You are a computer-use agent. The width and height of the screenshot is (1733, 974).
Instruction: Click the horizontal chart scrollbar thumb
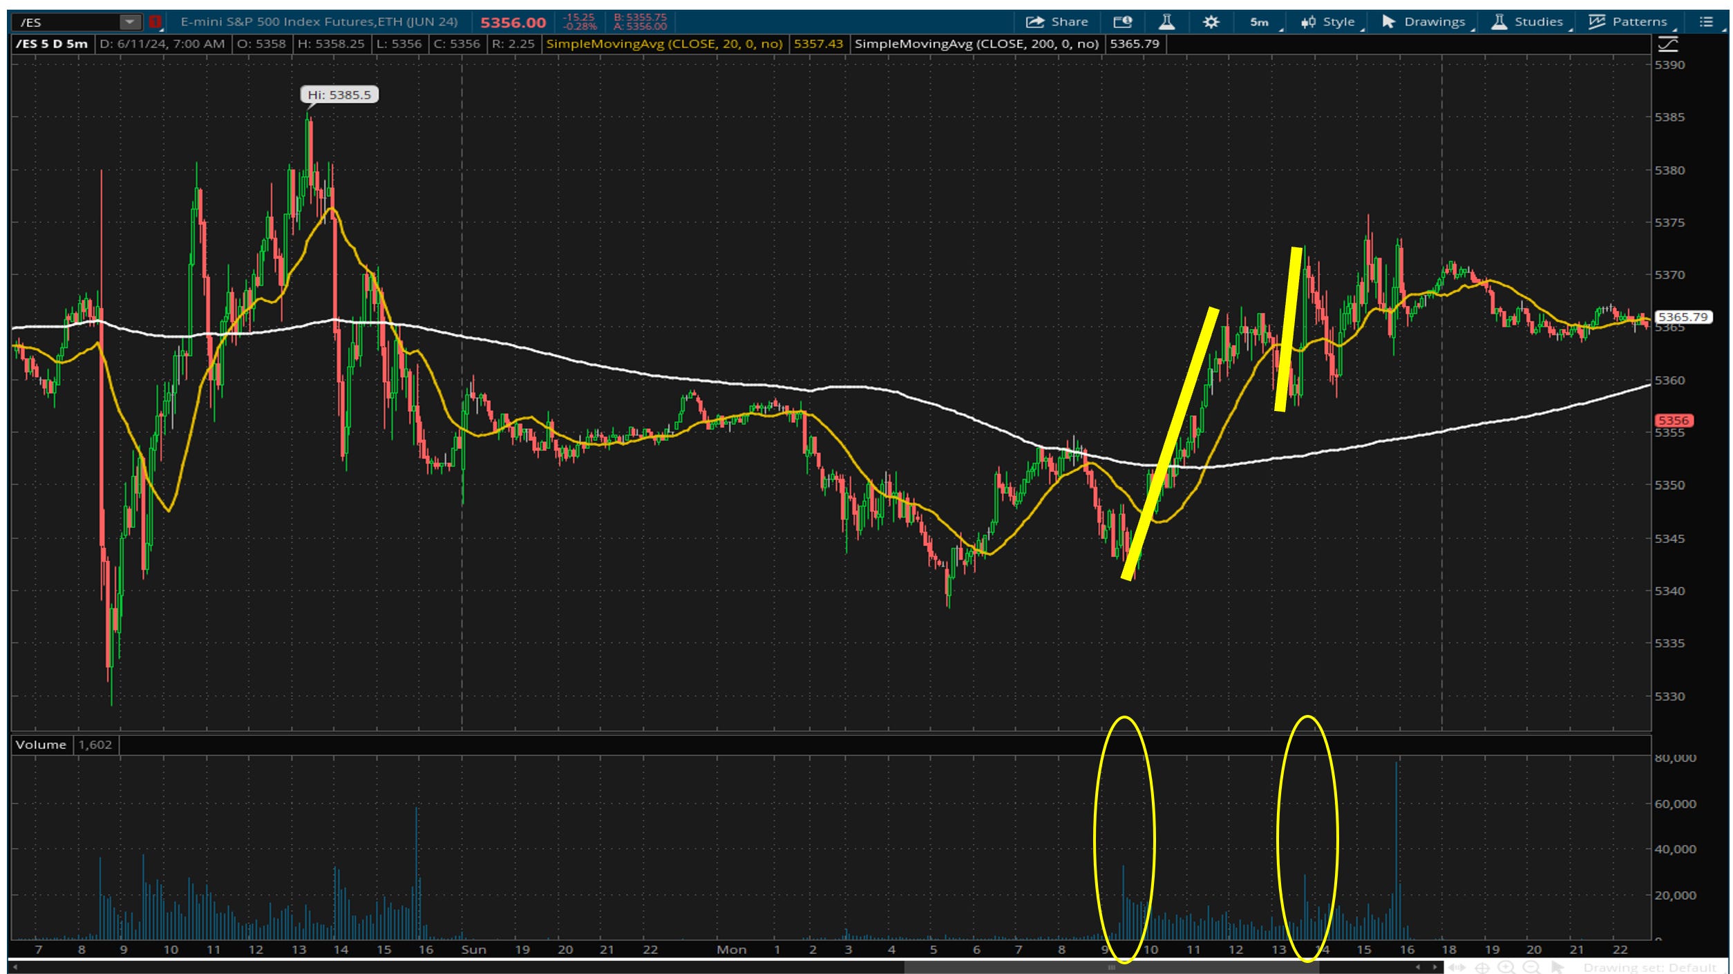1111,968
